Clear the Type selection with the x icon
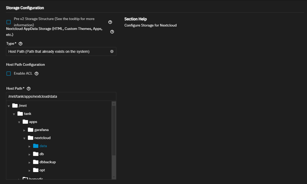Image resolution: width=307 pixels, height=184 pixels. click(112, 51)
